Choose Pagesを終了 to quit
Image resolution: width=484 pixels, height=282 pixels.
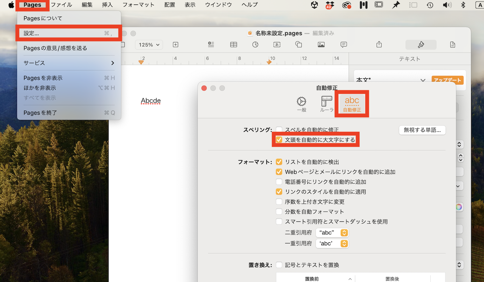click(69, 113)
